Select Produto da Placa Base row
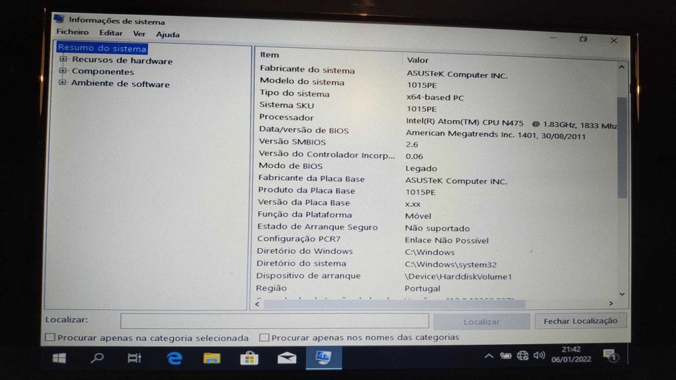 pos(437,191)
